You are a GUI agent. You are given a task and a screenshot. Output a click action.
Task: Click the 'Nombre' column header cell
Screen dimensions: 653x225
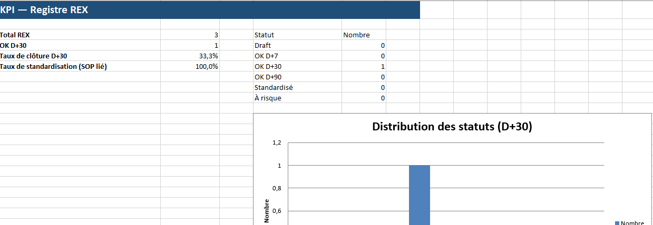[x=357, y=35]
